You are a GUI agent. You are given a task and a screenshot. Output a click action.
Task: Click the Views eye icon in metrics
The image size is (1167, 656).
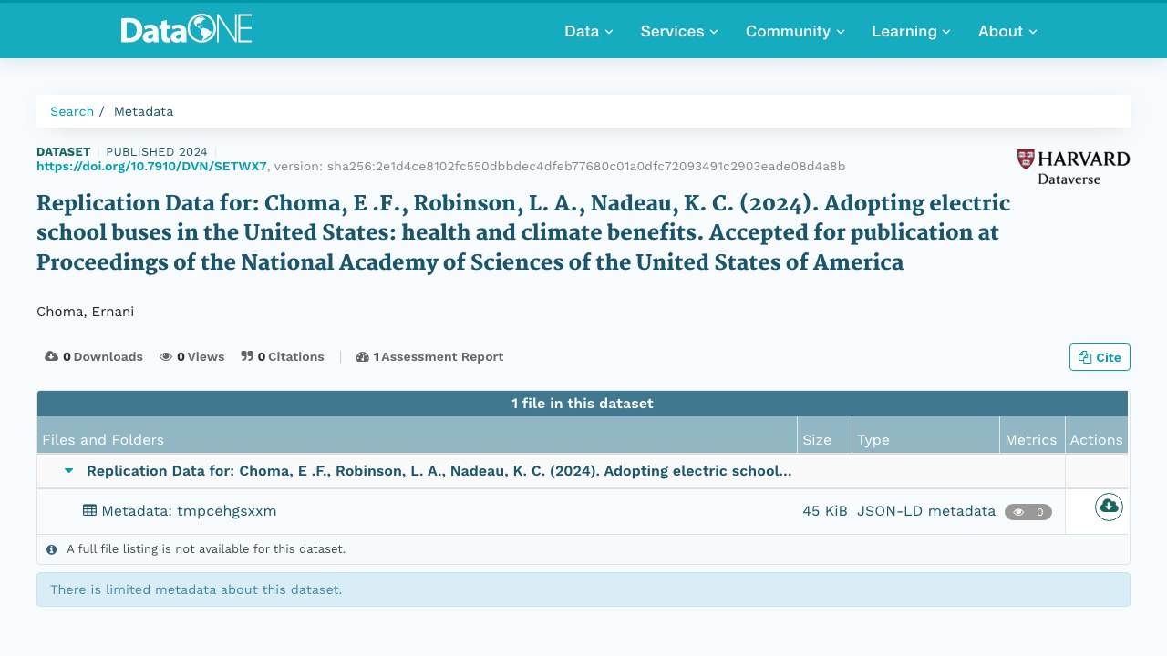(166, 357)
